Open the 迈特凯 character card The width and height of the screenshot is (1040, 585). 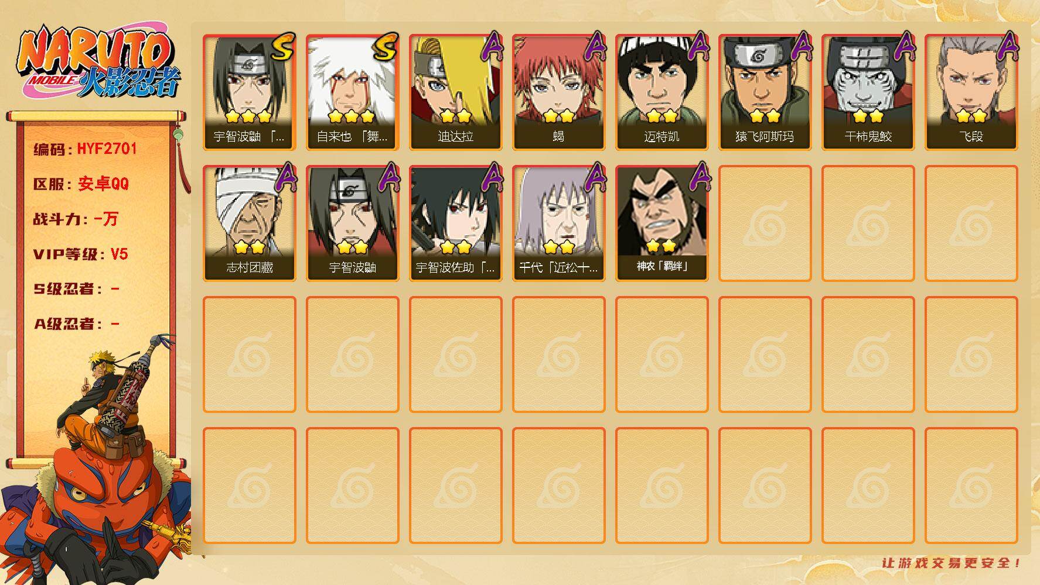click(x=661, y=92)
